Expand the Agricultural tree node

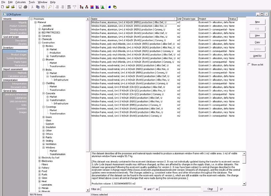tap(39, 29)
